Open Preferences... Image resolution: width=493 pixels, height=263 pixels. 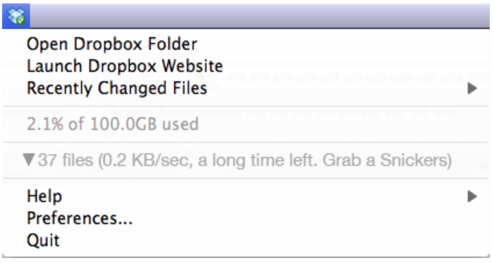80,218
